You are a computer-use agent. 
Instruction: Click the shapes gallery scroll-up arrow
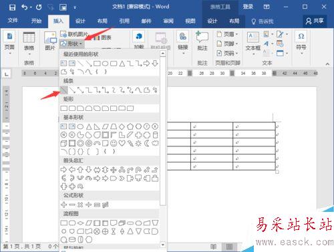[163, 53]
